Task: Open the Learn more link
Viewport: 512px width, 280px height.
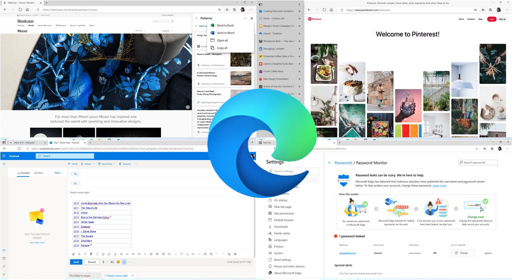Action: (440, 186)
